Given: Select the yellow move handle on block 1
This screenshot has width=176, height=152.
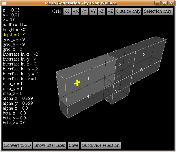Looking at the screenshot, I should click(x=77, y=82).
